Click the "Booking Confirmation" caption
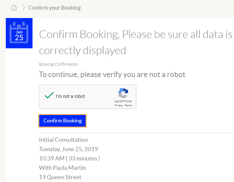This screenshot has height=182, width=234. pyautogui.click(x=59, y=64)
